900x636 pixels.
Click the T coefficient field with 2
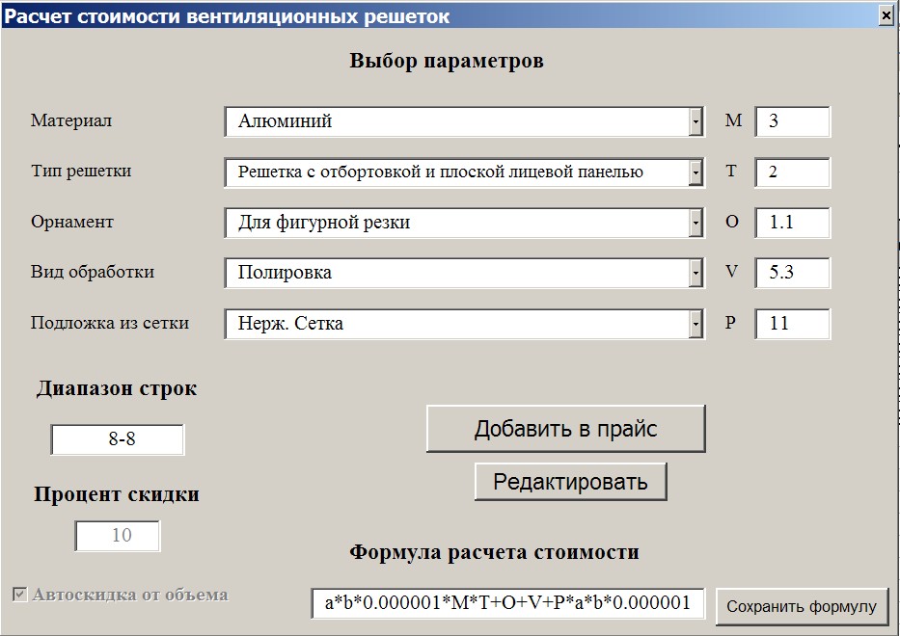[792, 172]
